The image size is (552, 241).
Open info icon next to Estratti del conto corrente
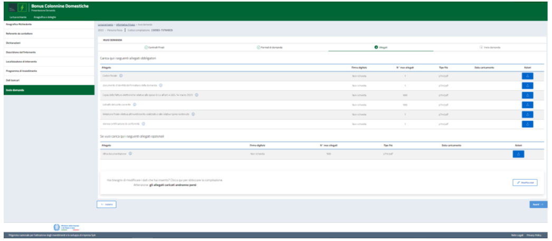[135, 105]
